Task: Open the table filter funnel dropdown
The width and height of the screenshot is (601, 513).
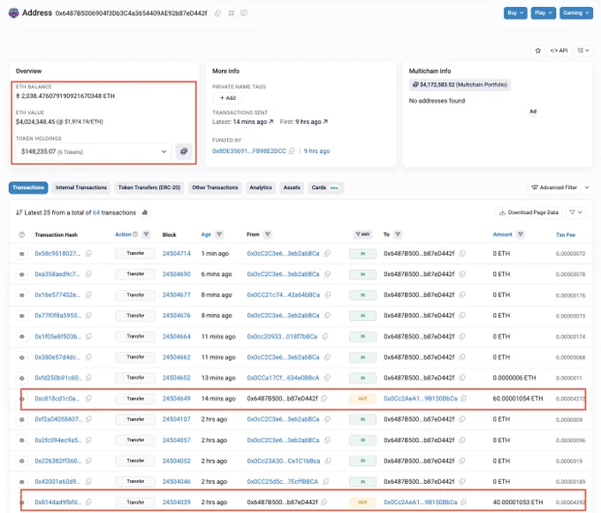Action: coord(575,212)
